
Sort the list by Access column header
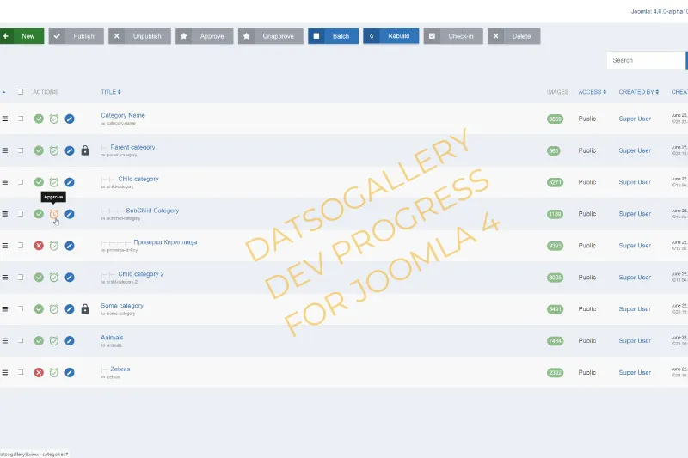592,92
